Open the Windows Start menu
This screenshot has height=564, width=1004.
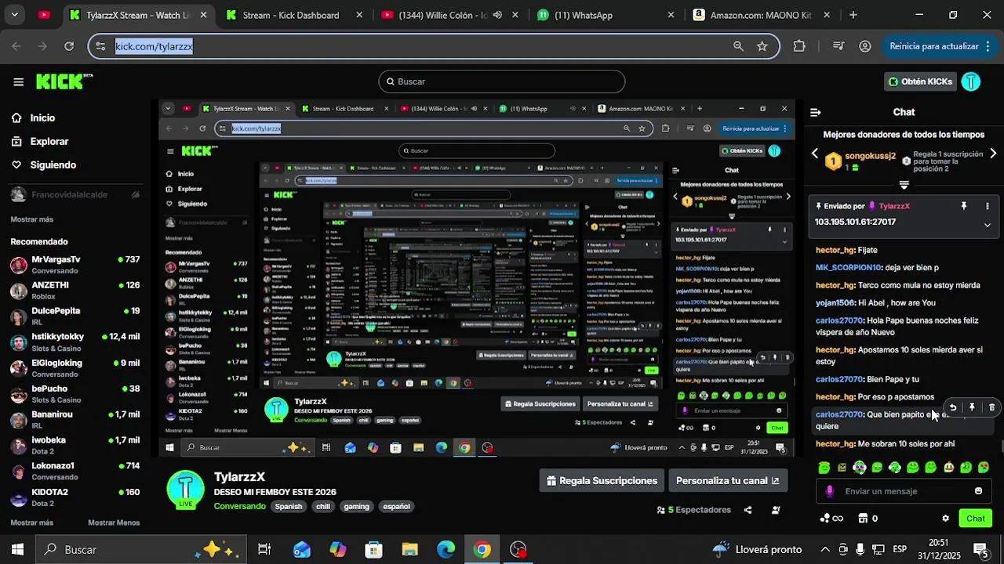coord(17,550)
